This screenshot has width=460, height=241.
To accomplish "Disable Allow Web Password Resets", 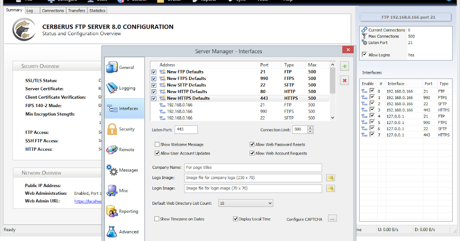I will 252,144.
